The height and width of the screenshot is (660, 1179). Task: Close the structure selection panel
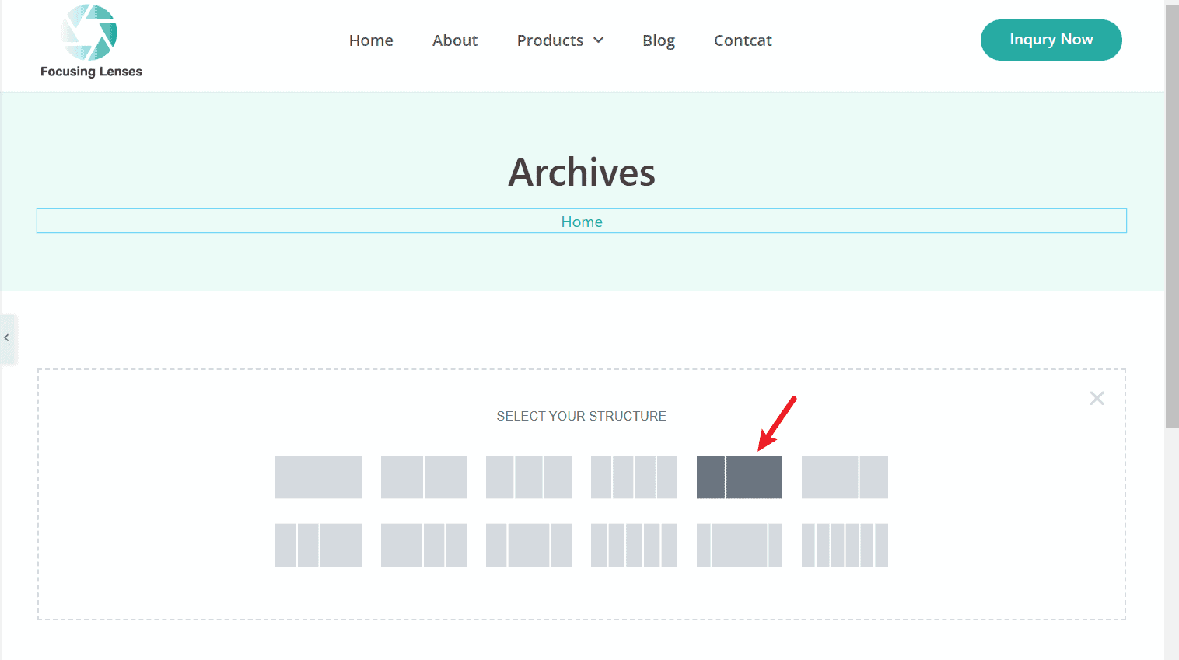(1097, 399)
